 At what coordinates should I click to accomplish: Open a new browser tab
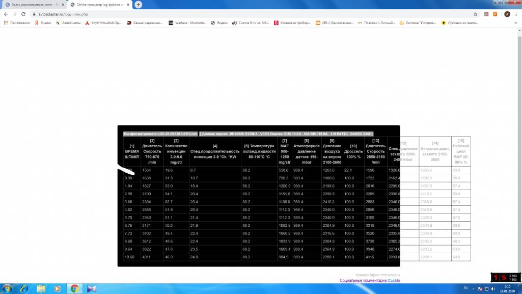click(x=138, y=5)
